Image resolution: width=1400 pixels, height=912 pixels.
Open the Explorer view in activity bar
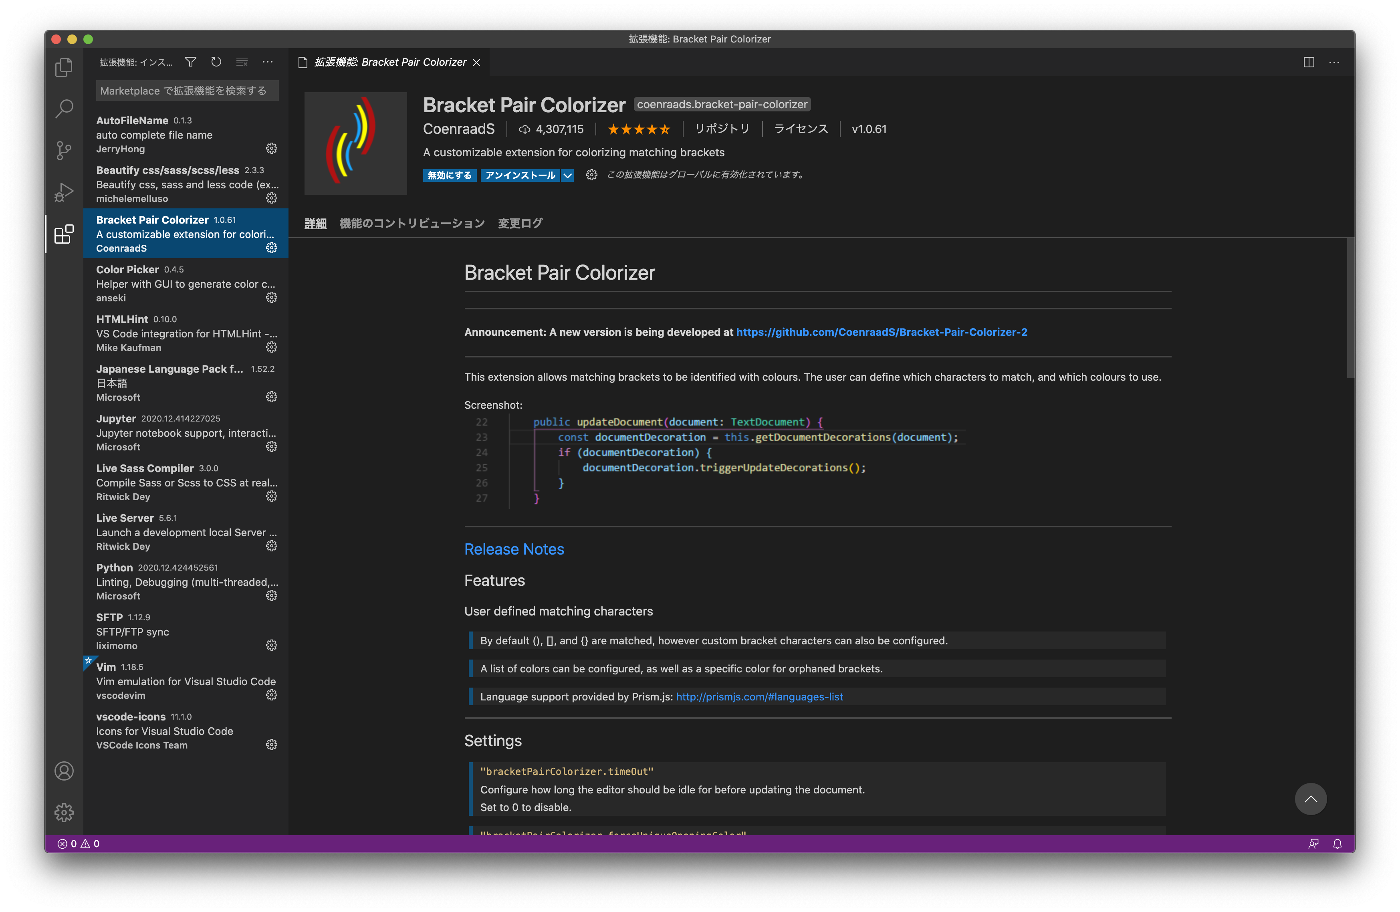point(64,67)
